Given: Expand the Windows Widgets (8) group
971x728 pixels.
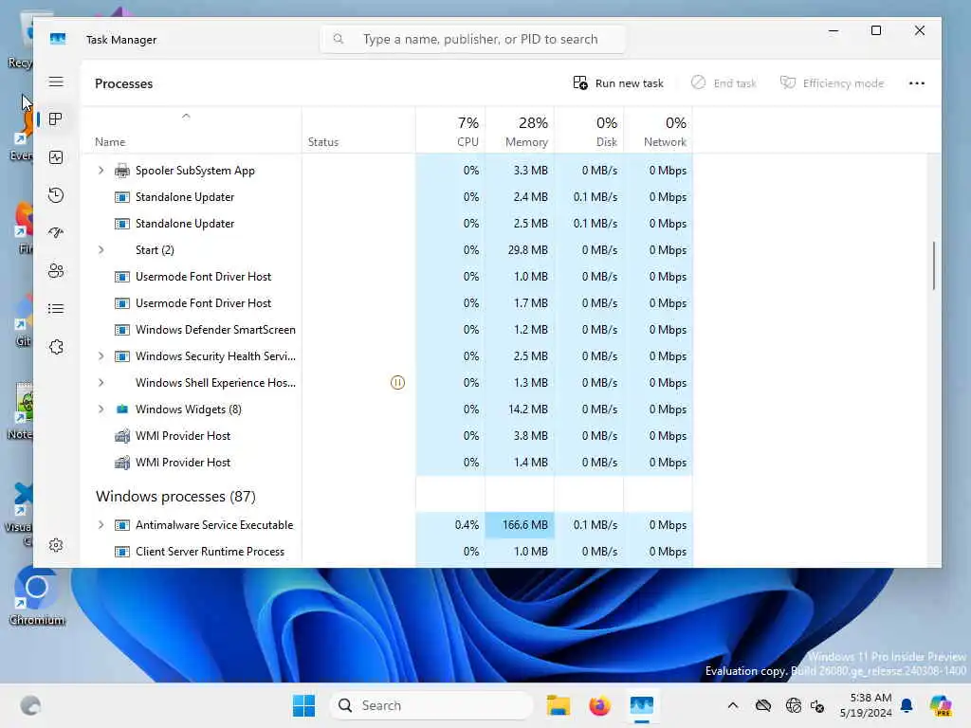Looking at the screenshot, I should 101,409.
